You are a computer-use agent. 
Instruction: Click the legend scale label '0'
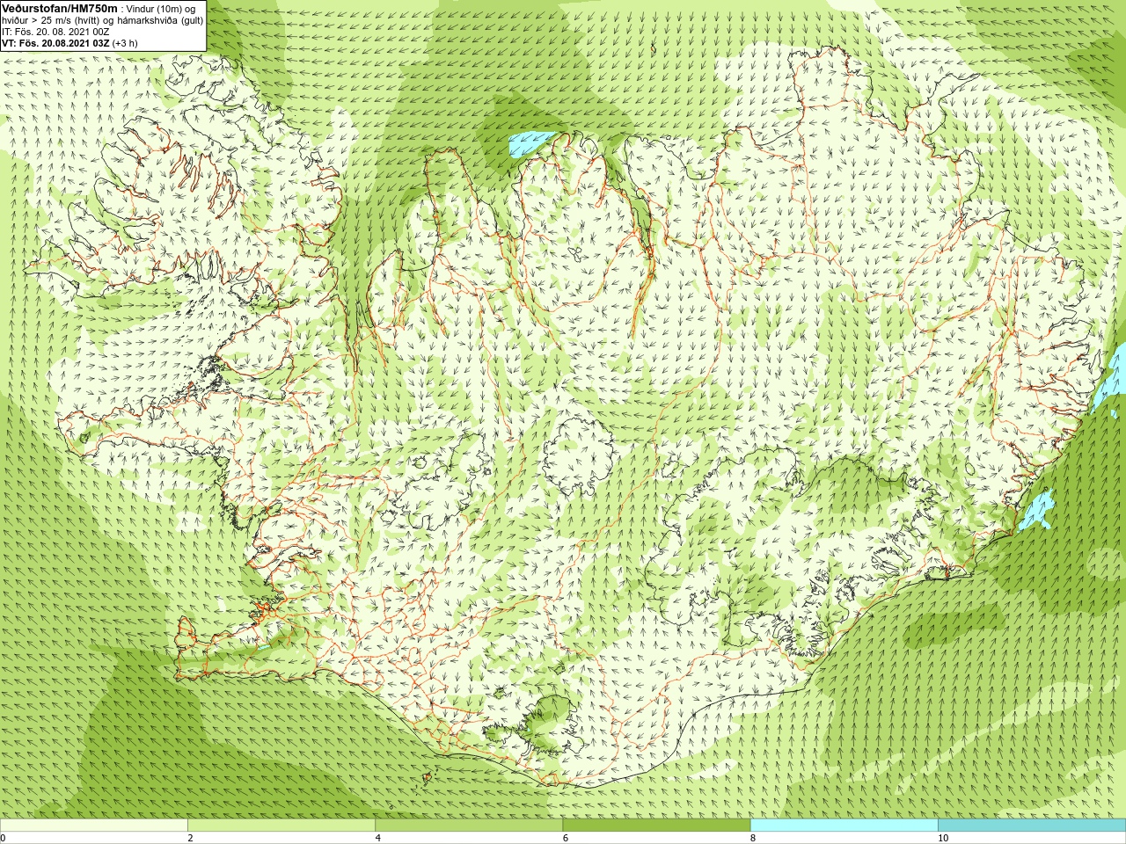[3, 838]
